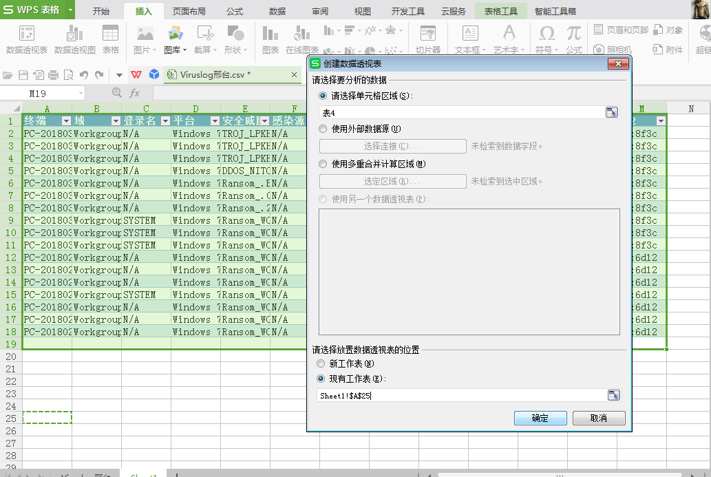Choose the 新工作表 radio button
Image resolution: width=711 pixels, height=477 pixels.
click(321, 363)
